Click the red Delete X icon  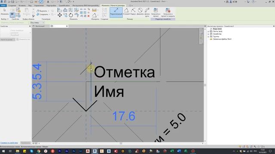[x=89, y=16]
